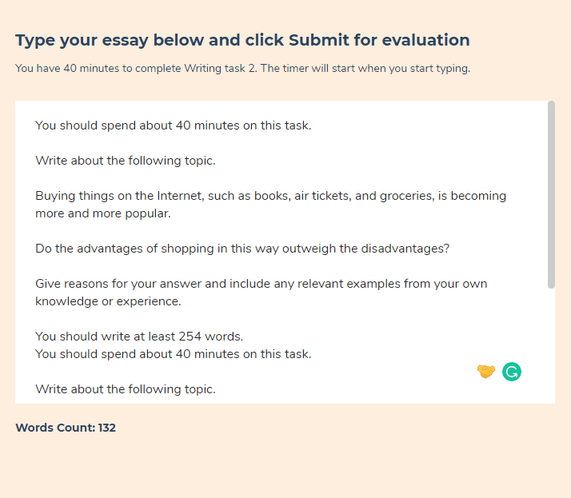Click the essay text area scrollbar thumb
The image size is (571, 498).
tap(551, 194)
